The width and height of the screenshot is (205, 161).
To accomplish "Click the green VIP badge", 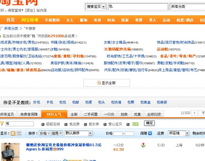I will [135, 124].
